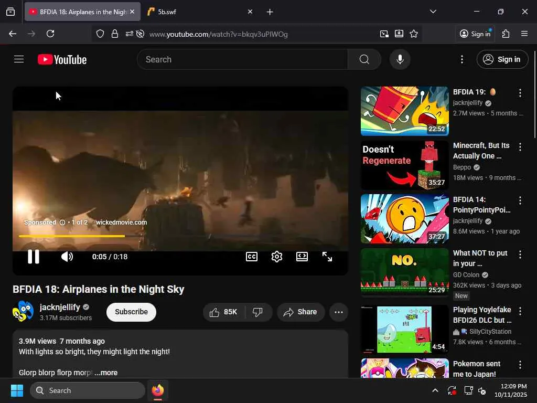List all tabs dropdown arrow
This screenshot has height=403, width=537.
tap(433, 12)
